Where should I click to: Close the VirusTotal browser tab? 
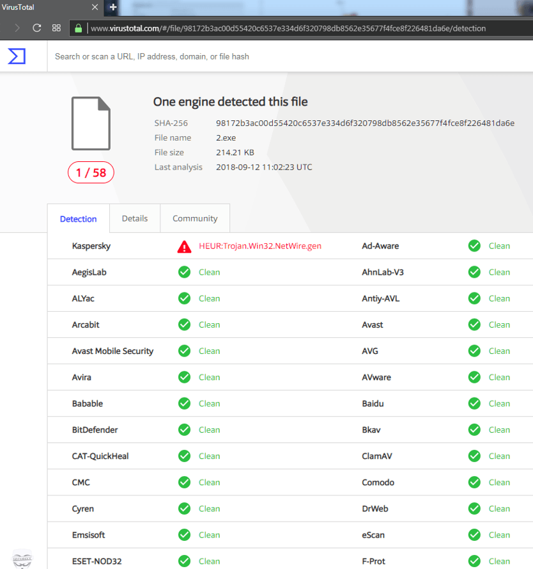[95, 7]
